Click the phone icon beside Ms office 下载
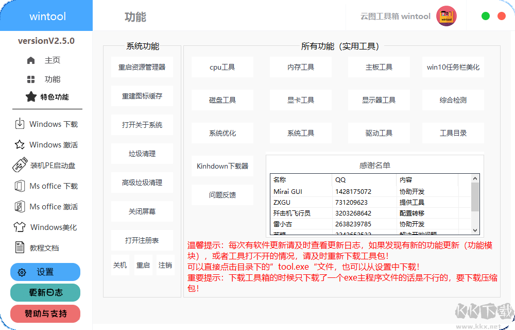Viewport: 515px width, 330px height. coord(19,186)
